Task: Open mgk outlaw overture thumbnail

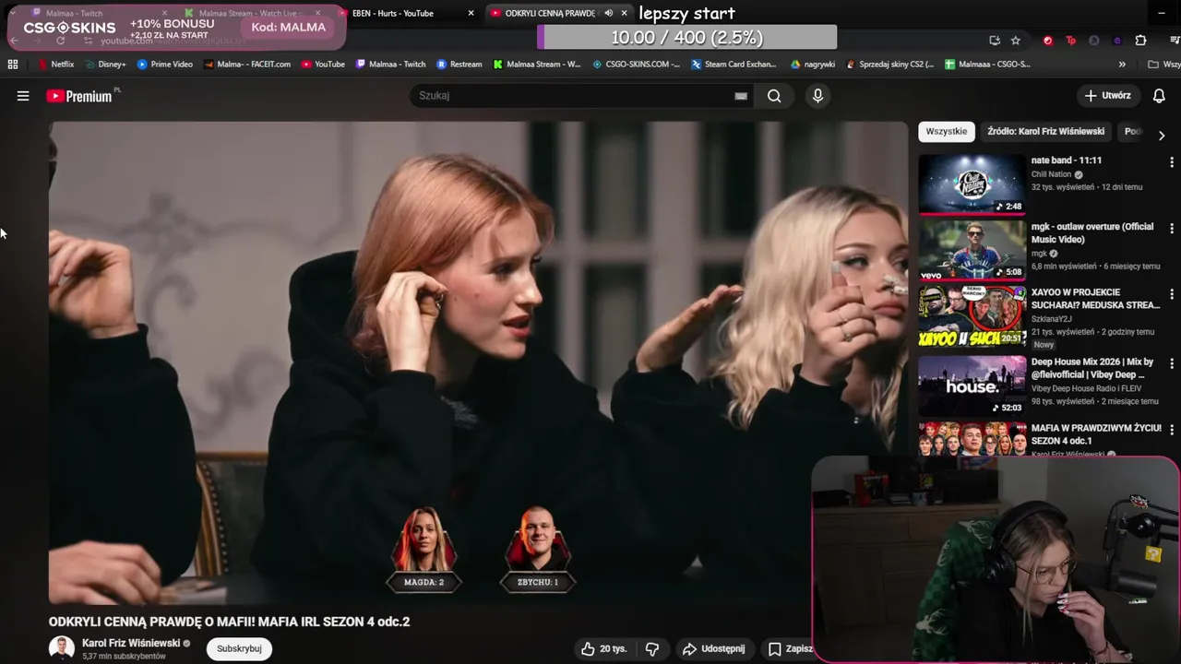Action: [972, 250]
